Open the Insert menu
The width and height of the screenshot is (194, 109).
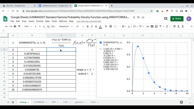tap(31, 21)
